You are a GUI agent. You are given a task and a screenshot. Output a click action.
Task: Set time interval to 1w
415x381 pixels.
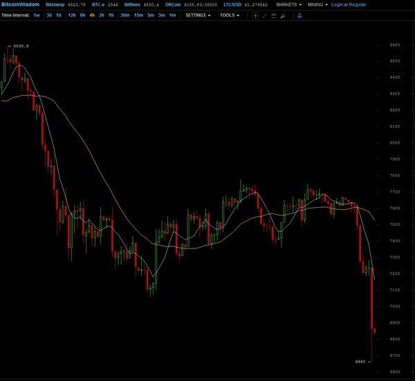pyautogui.click(x=37, y=15)
